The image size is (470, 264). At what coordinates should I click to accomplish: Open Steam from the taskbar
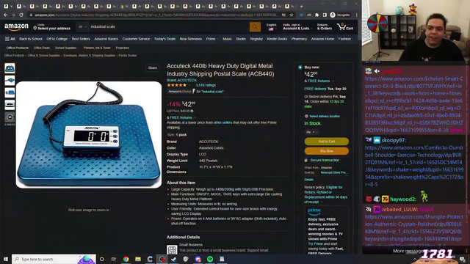click(x=174, y=259)
